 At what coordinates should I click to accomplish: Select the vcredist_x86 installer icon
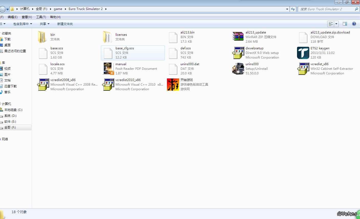click(x=303, y=69)
